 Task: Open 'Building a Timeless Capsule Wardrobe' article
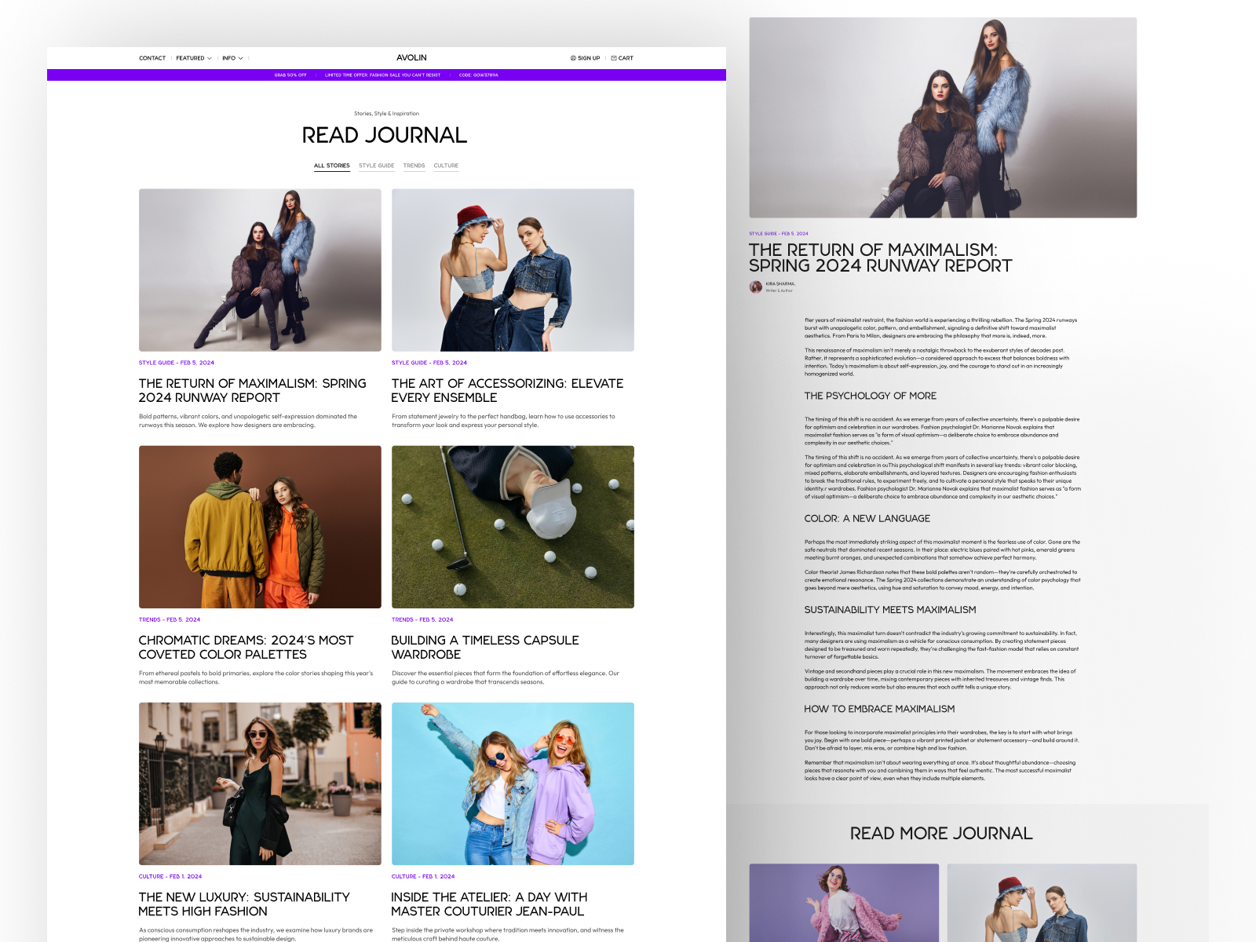pos(485,647)
